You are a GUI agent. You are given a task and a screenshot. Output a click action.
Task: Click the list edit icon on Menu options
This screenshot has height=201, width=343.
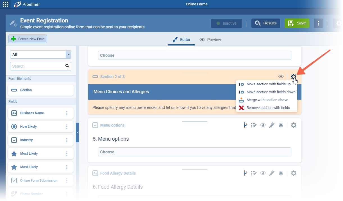point(254,125)
